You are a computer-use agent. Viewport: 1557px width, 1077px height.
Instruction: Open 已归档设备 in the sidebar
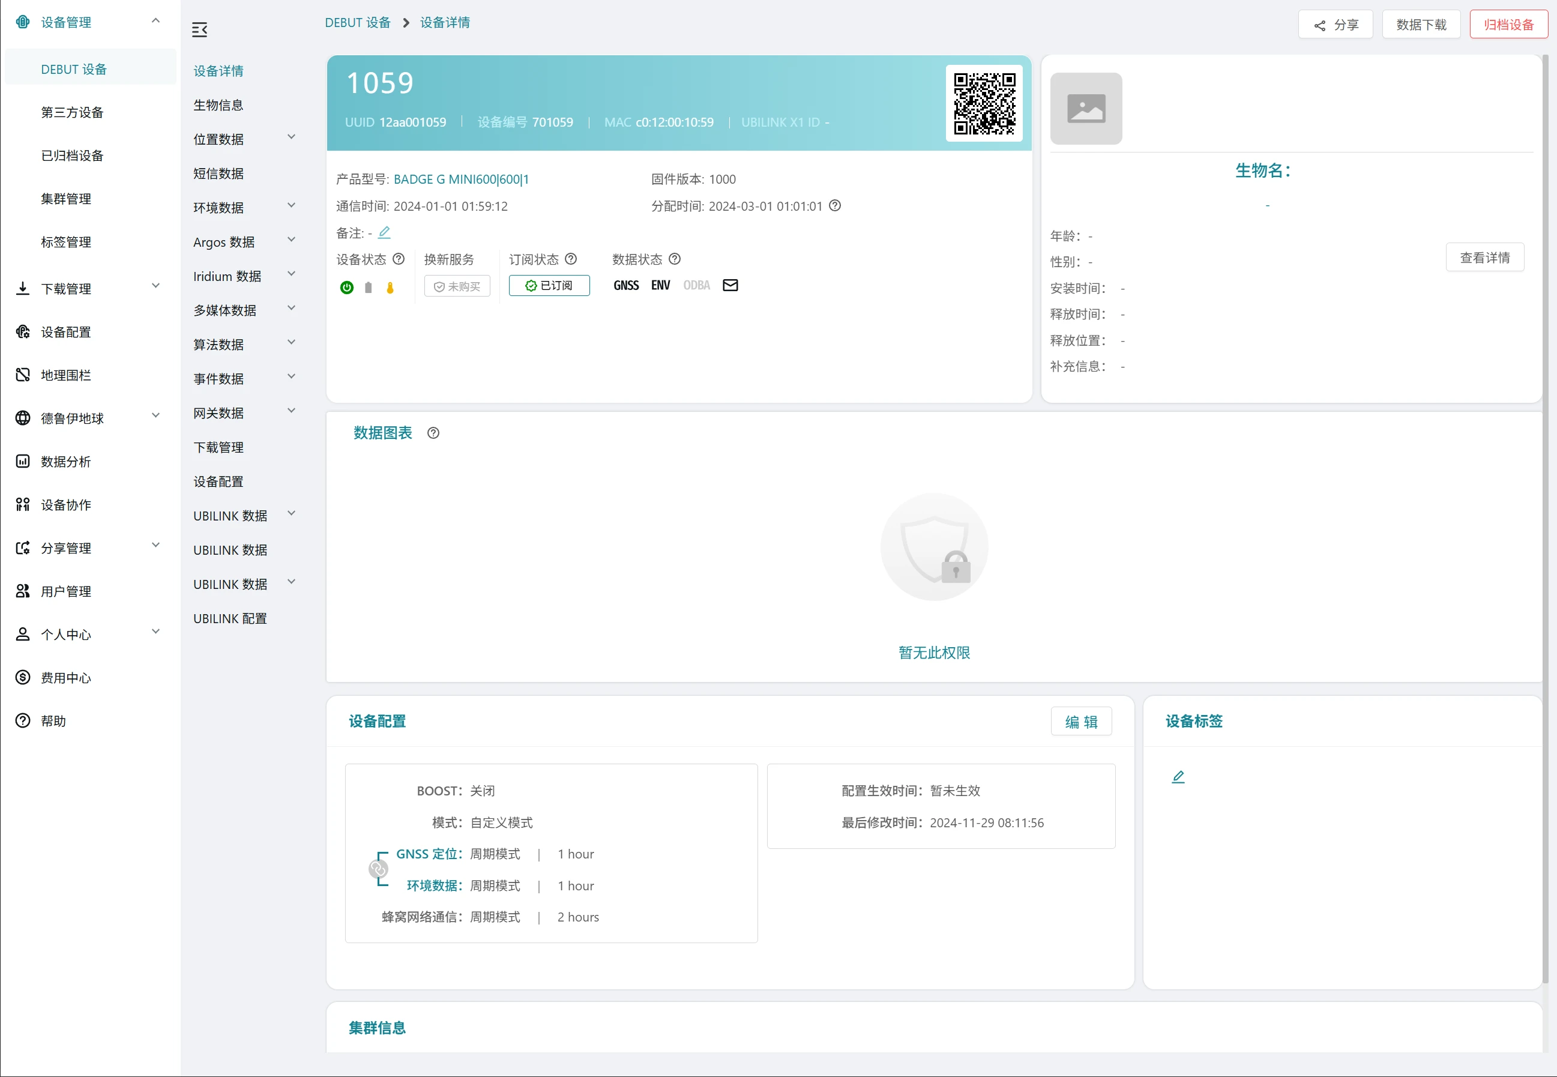[72, 156]
